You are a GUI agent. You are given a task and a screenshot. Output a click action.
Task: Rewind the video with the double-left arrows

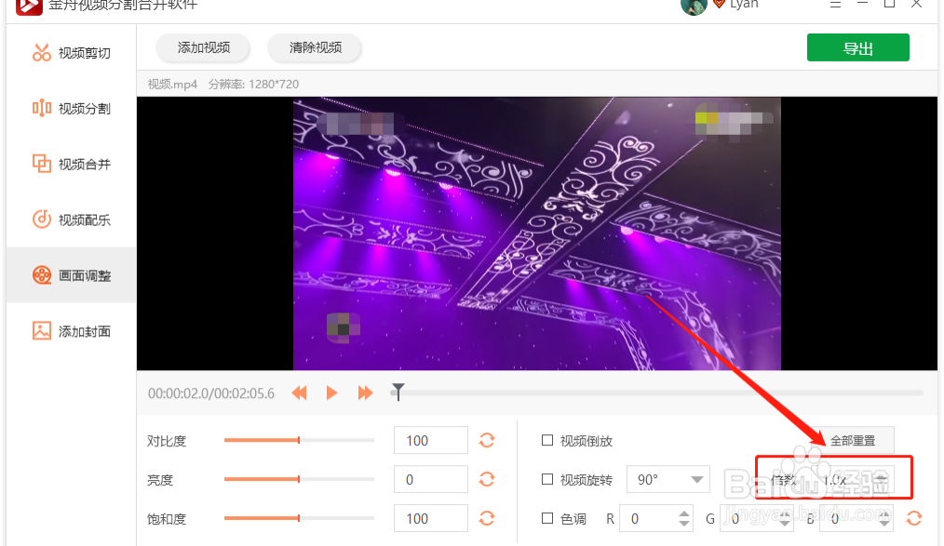click(299, 393)
